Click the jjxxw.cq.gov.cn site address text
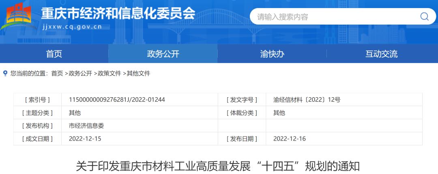This screenshot has width=438, height=174. [x=72, y=27]
